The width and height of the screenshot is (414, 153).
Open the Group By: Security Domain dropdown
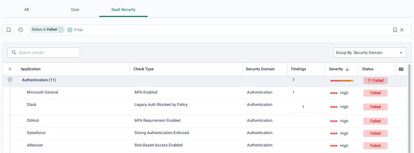click(370, 53)
